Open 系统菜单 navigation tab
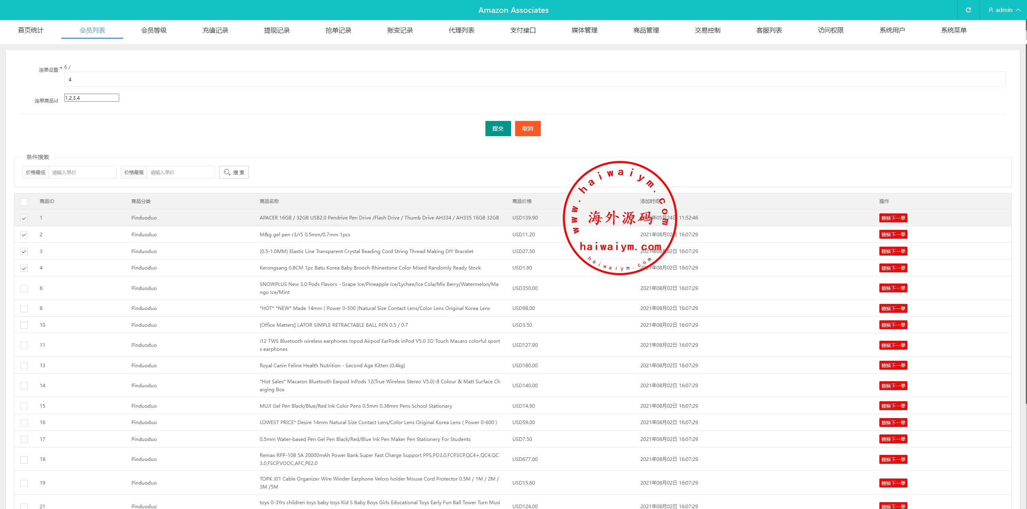Viewport: 1027px width, 509px height. (954, 30)
